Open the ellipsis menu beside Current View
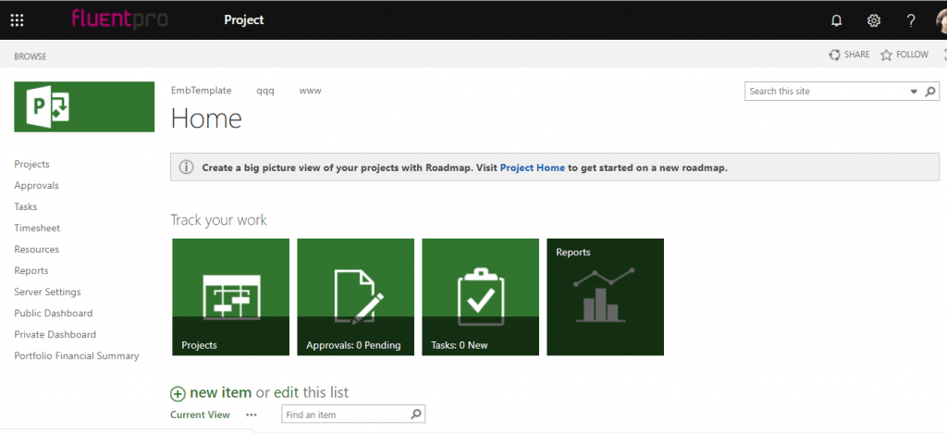Screen dimensions: 947x433 click(x=252, y=414)
